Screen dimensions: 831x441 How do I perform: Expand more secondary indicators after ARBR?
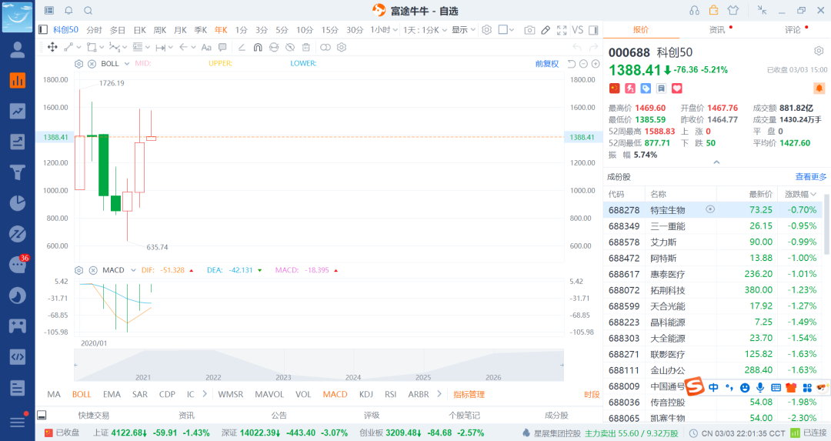439,394
